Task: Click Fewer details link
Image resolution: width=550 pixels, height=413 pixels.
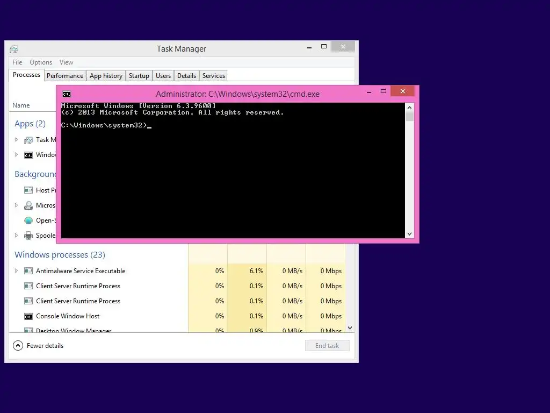Action: point(45,346)
